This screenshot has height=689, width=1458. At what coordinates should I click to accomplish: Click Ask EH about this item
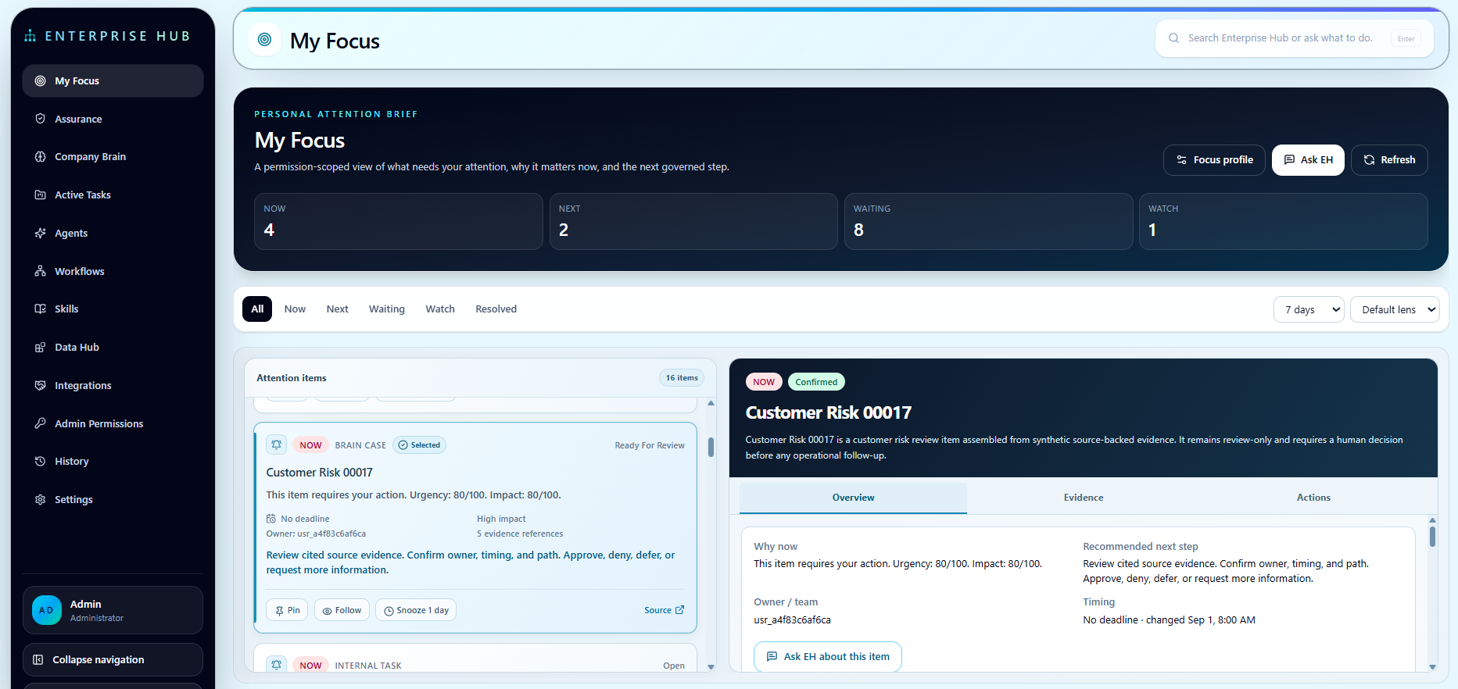[828, 657]
